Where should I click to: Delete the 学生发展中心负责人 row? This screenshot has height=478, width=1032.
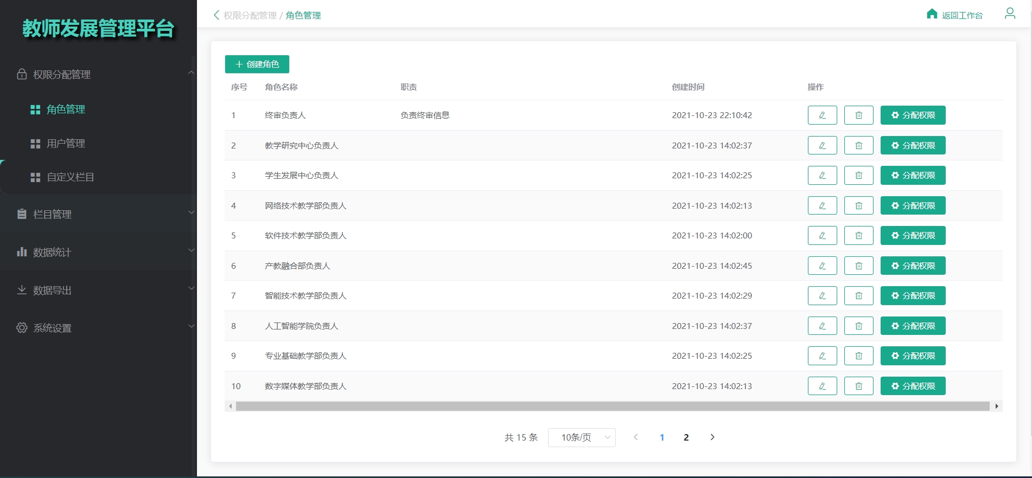click(858, 176)
